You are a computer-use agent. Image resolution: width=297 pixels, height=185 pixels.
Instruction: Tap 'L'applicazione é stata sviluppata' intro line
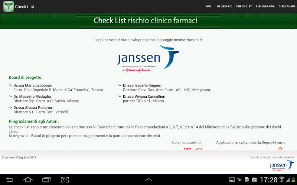148,40
